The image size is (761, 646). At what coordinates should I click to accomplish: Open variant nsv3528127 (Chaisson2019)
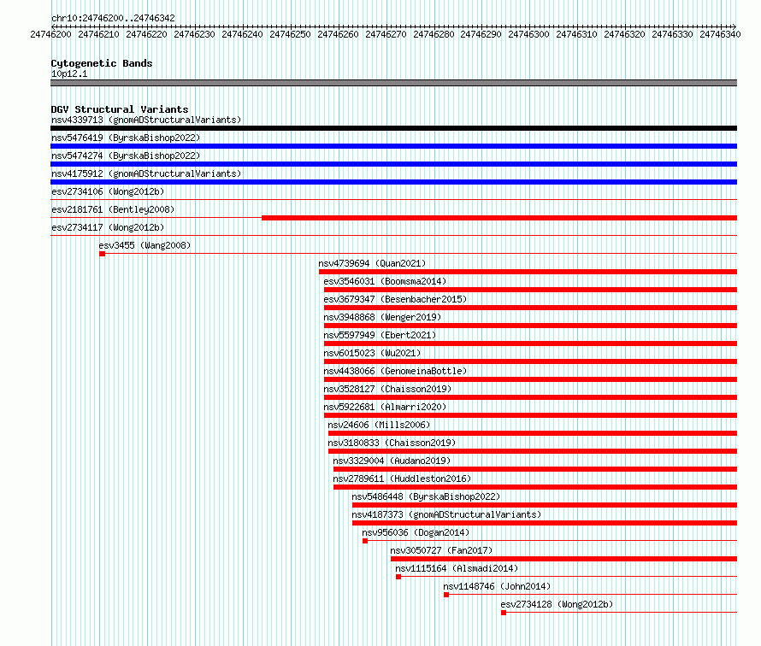(x=387, y=389)
